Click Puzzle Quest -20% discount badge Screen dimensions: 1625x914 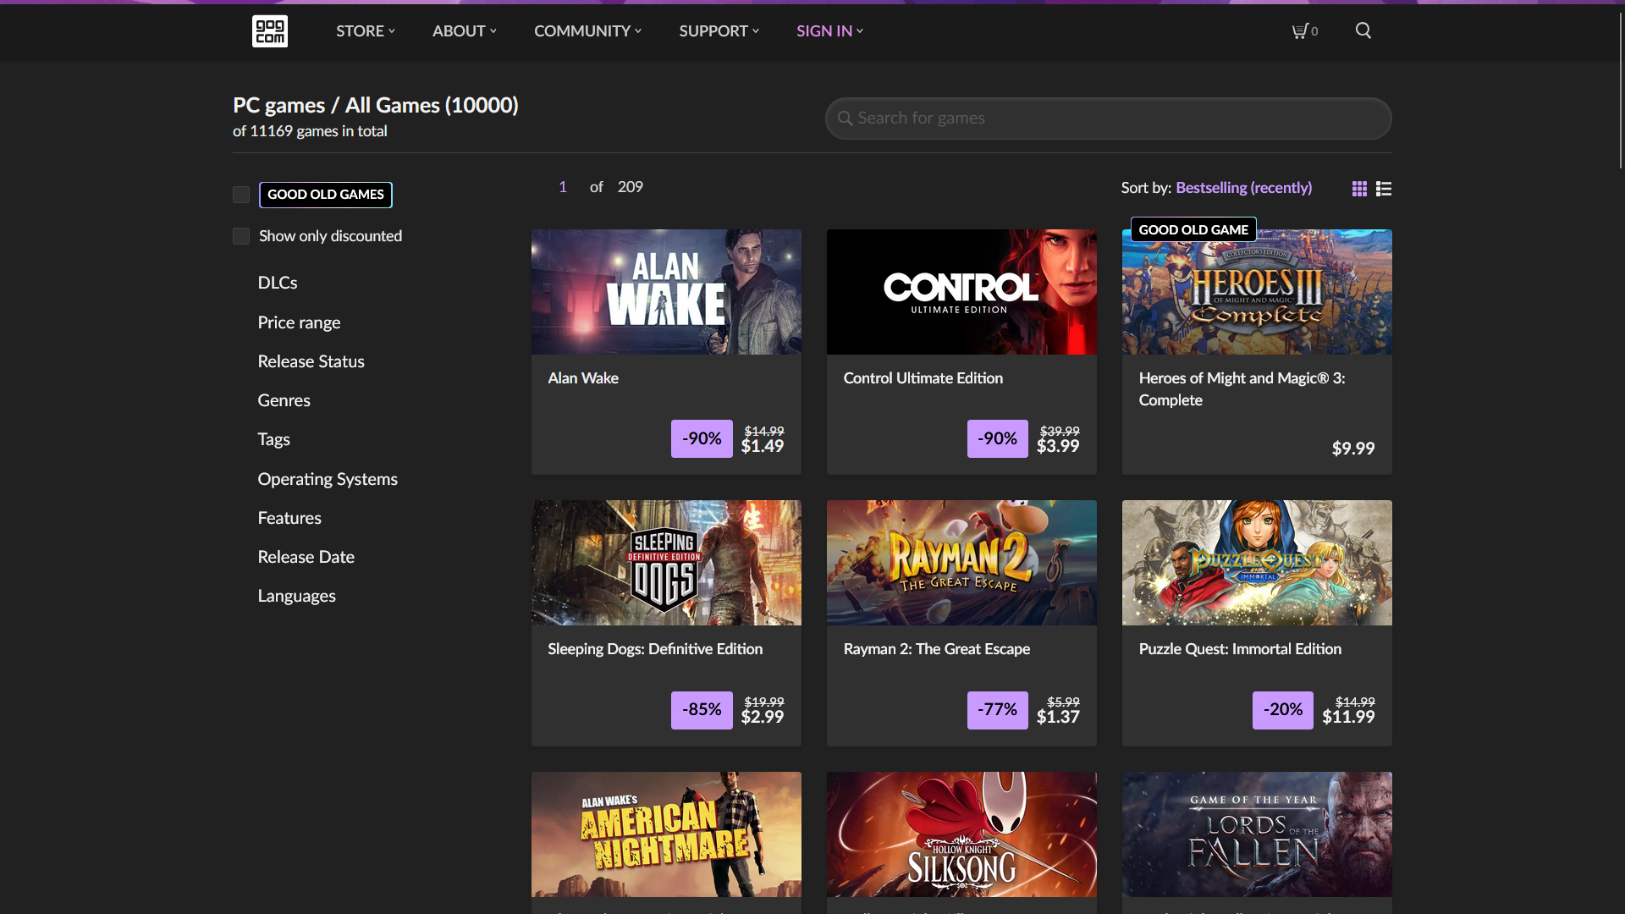pyautogui.click(x=1282, y=710)
